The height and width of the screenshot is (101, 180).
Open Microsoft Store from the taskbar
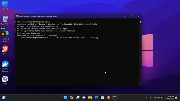[102, 98]
